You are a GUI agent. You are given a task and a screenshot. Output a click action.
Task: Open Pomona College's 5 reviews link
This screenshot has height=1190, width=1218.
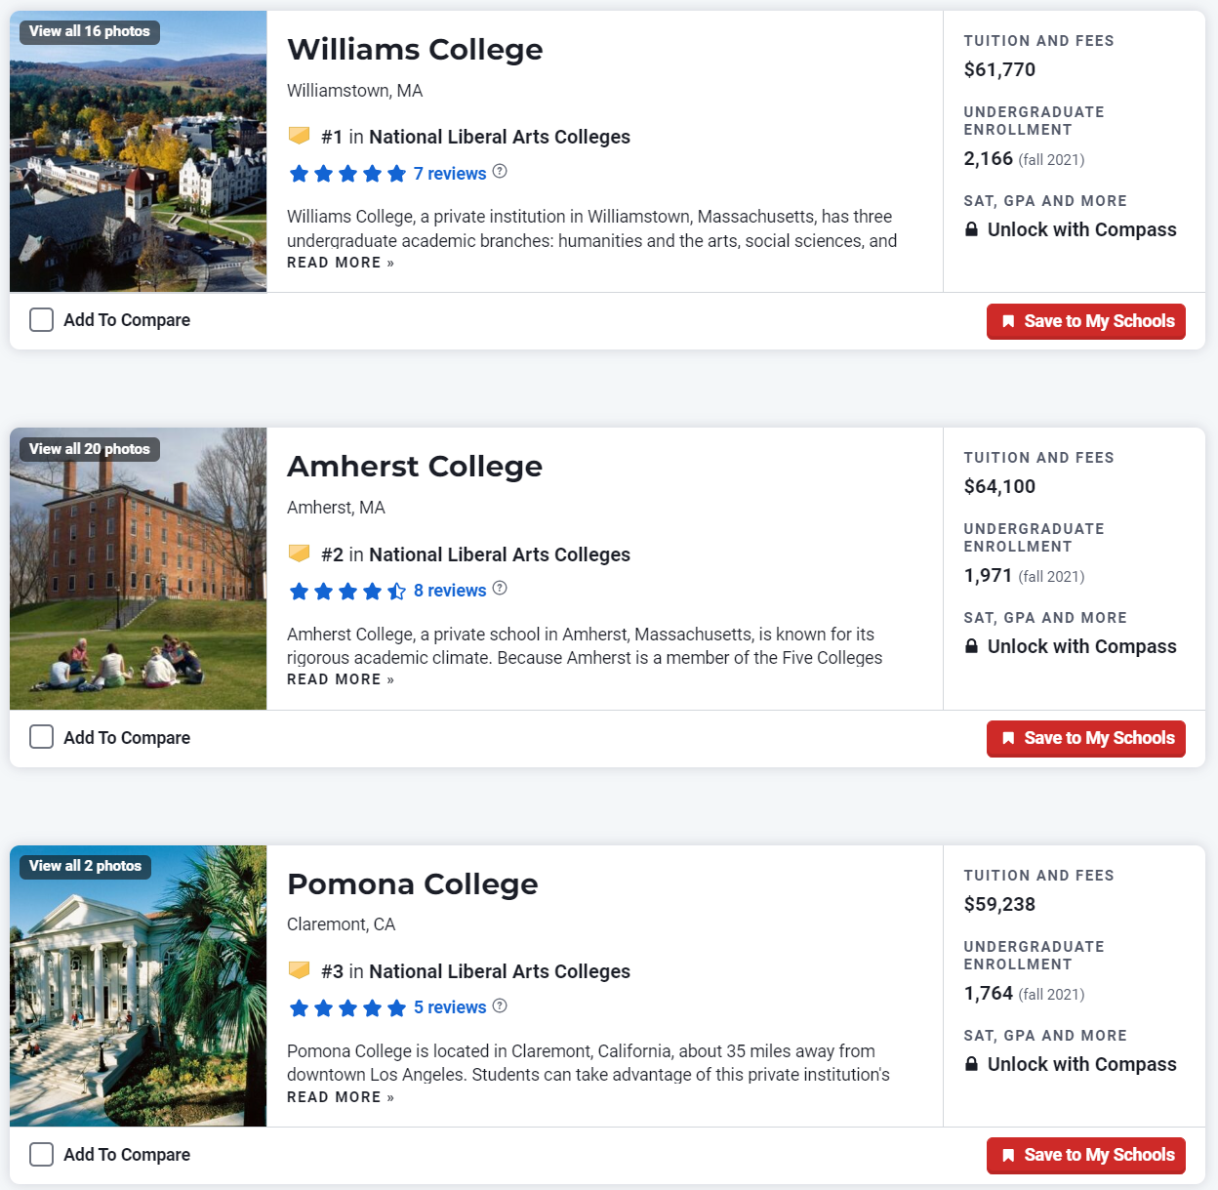[449, 1007]
